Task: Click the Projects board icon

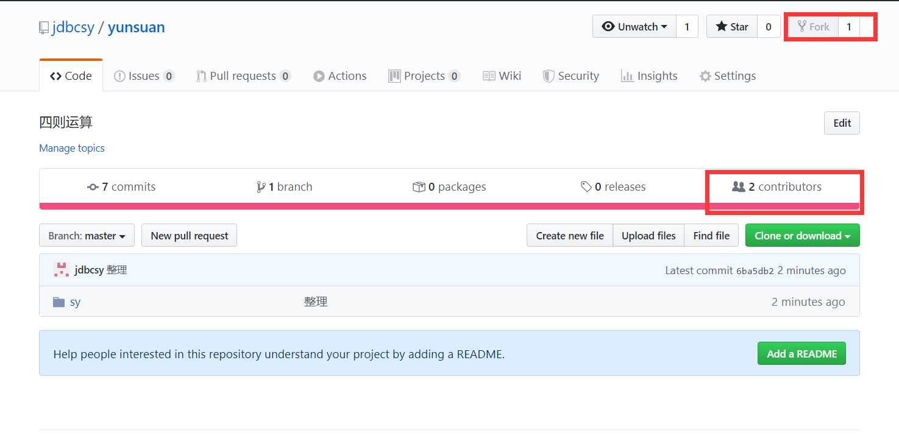Action: pyautogui.click(x=394, y=76)
